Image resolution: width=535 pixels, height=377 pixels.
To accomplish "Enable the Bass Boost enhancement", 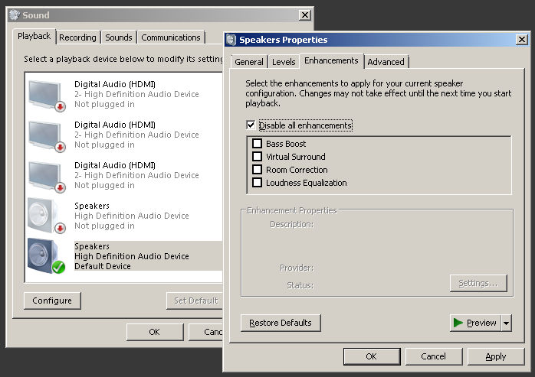I will click(x=258, y=144).
